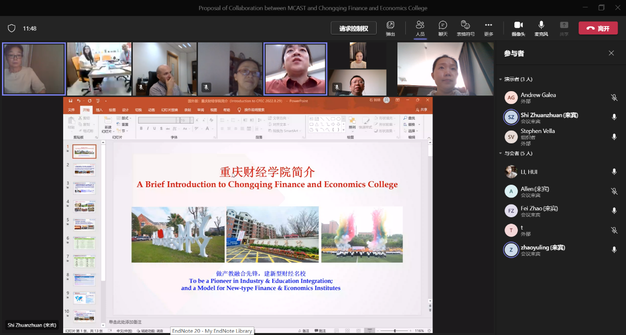This screenshot has height=335, width=626.
Task: Open the 聊天 chat panel
Action: 443,25
